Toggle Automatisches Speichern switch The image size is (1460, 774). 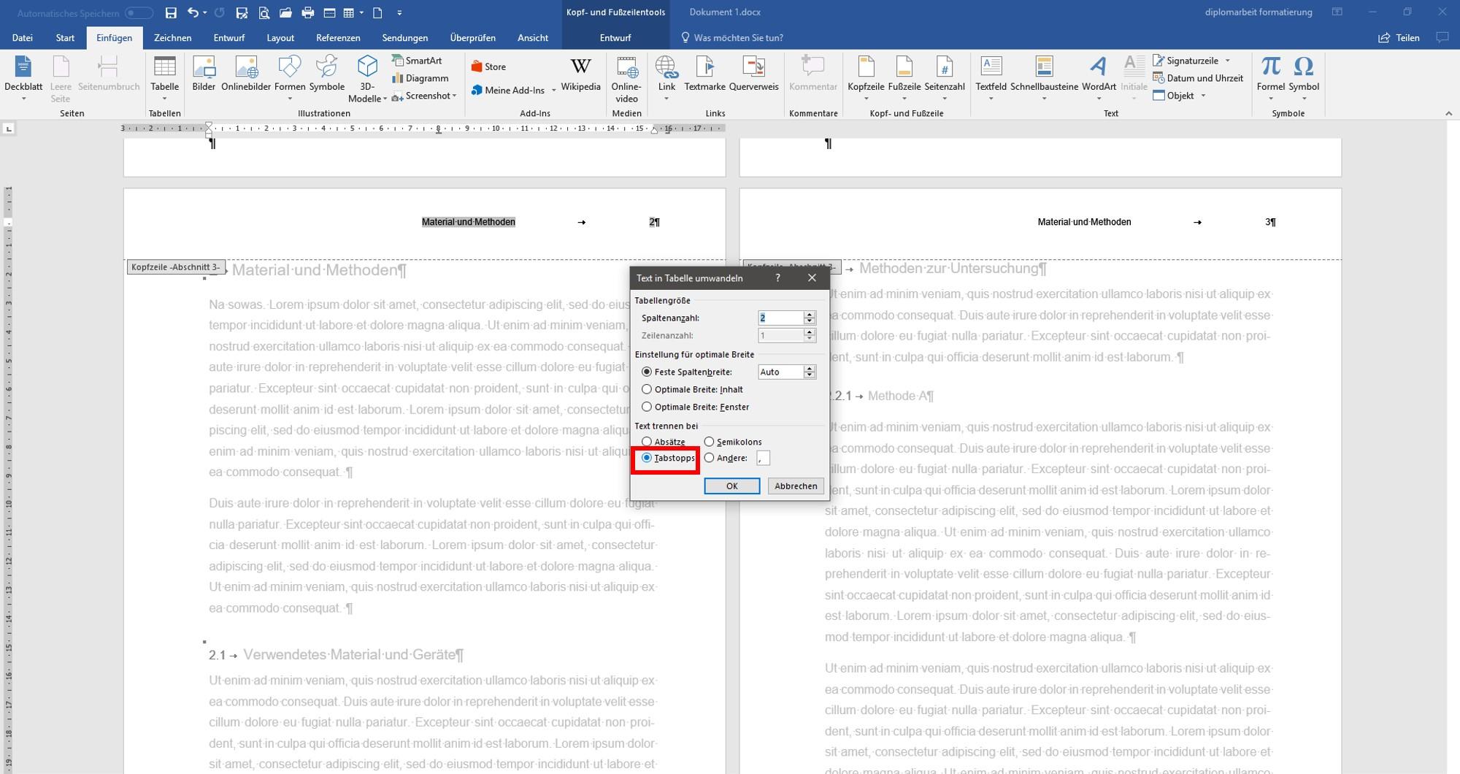click(x=139, y=12)
